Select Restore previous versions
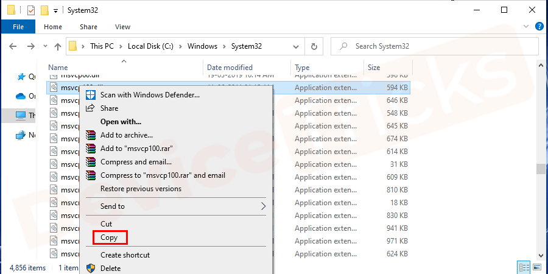This screenshot has width=548, height=274. 141,189
